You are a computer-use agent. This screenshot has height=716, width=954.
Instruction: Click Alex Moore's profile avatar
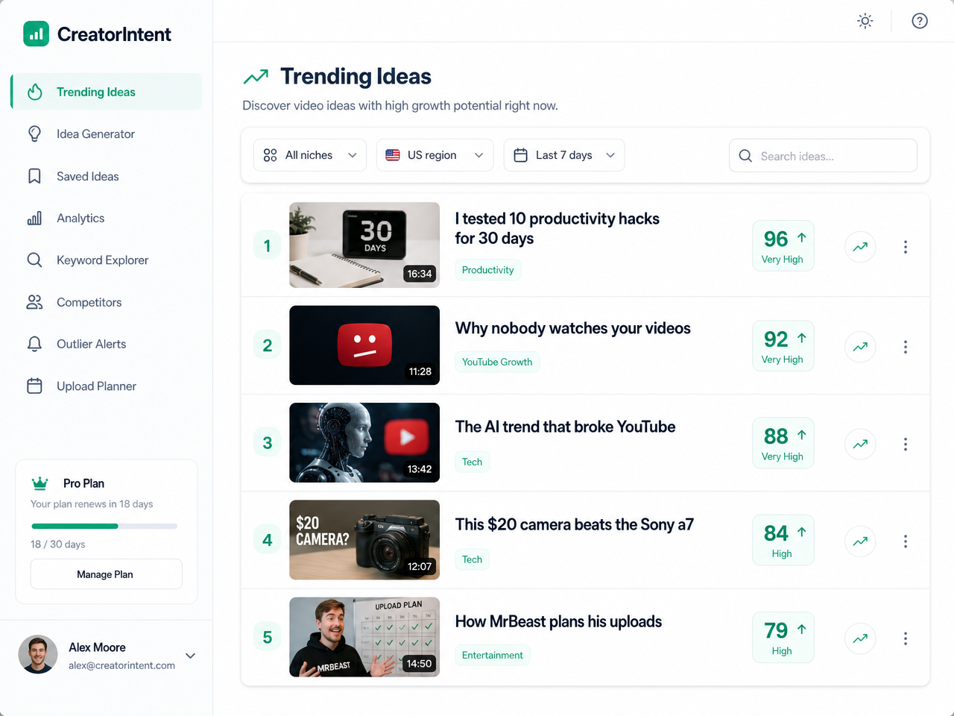tap(37, 655)
